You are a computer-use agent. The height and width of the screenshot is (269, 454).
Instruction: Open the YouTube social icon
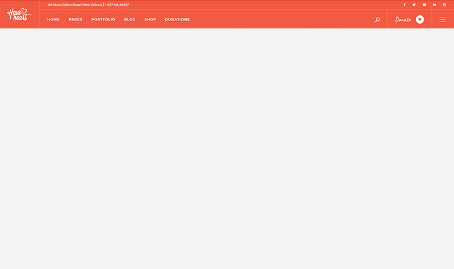tap(424, 5)
